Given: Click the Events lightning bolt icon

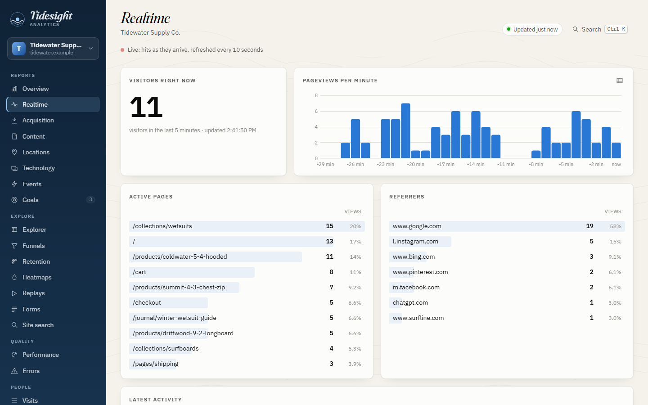Looking at the screenshot, I should (14, 184).
